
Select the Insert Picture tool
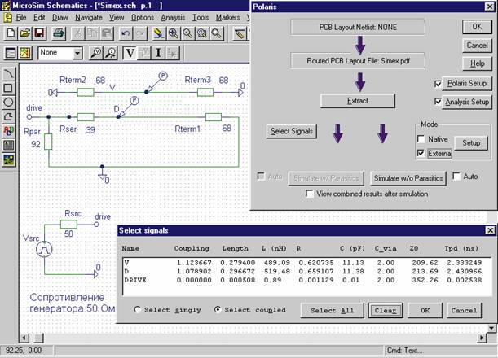coord(9,159)
